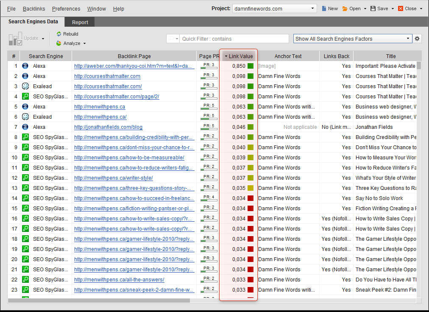Click SEO SpyGlass icon in row 8
Screen dimensions: 429x312
coord(25,137)
